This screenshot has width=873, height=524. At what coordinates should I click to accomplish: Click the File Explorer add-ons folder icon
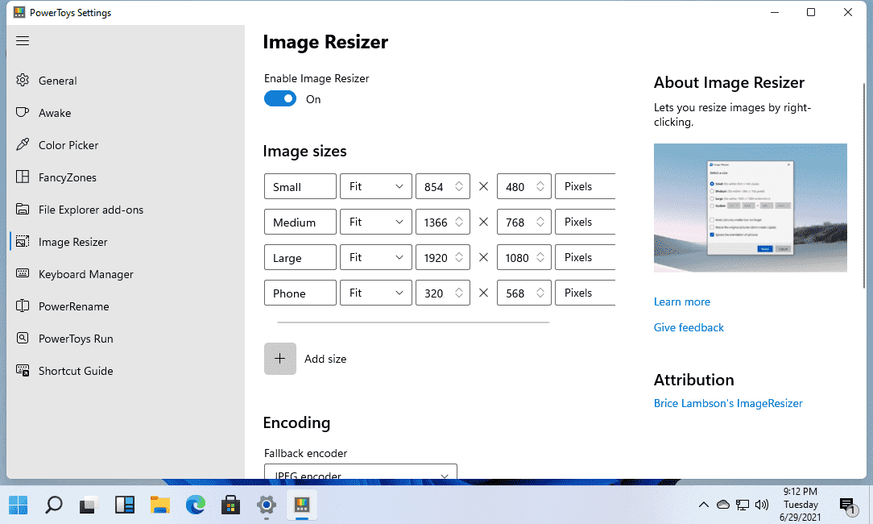23,210
